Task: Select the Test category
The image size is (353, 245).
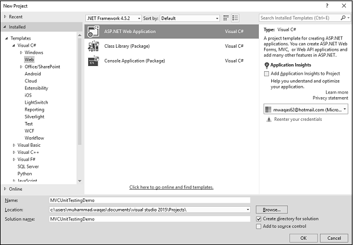Action: 29,124
